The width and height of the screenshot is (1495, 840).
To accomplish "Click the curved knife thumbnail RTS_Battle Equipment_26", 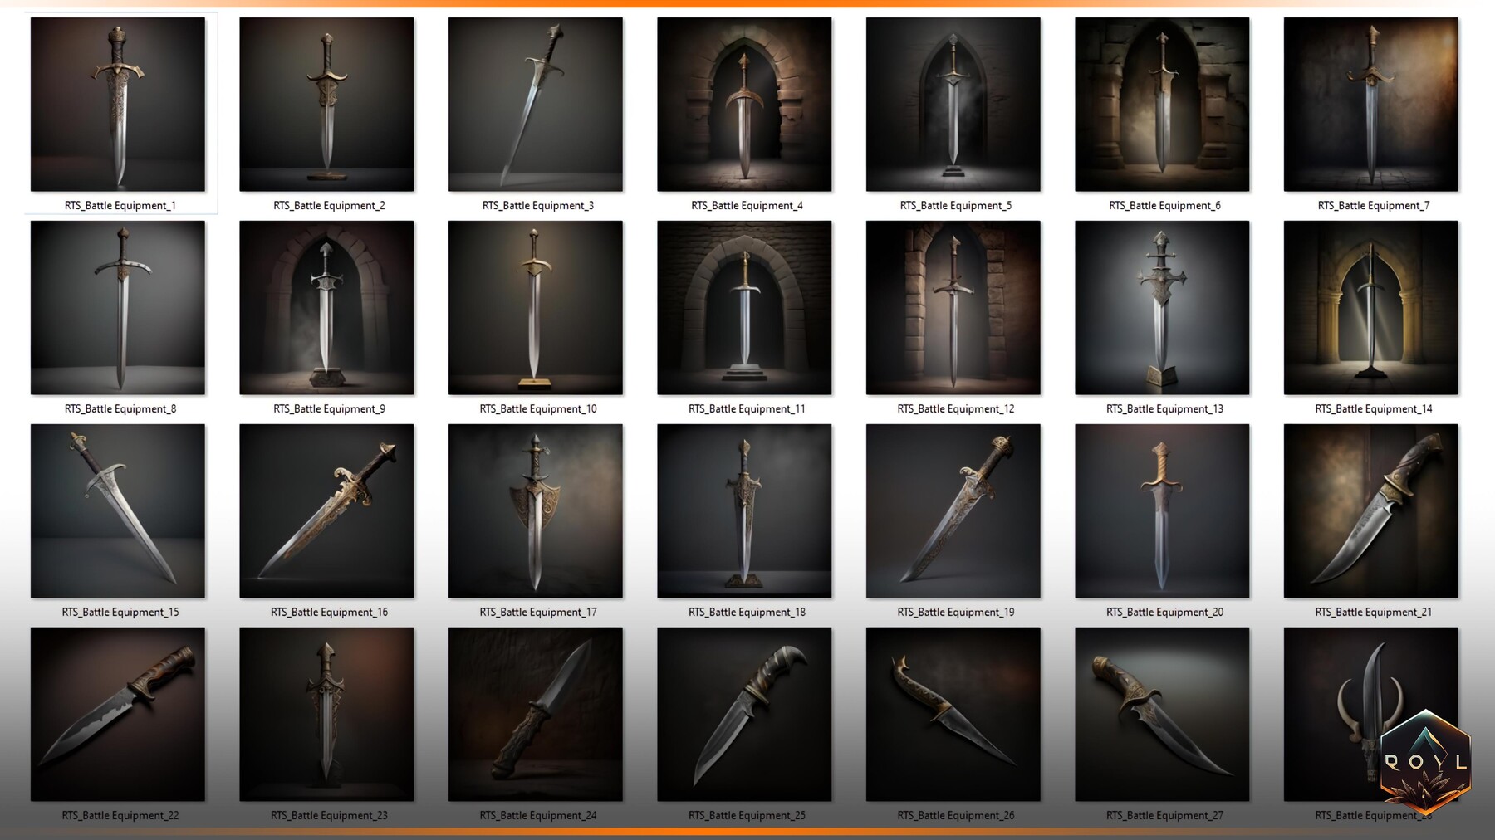I will tap(953, 714).
